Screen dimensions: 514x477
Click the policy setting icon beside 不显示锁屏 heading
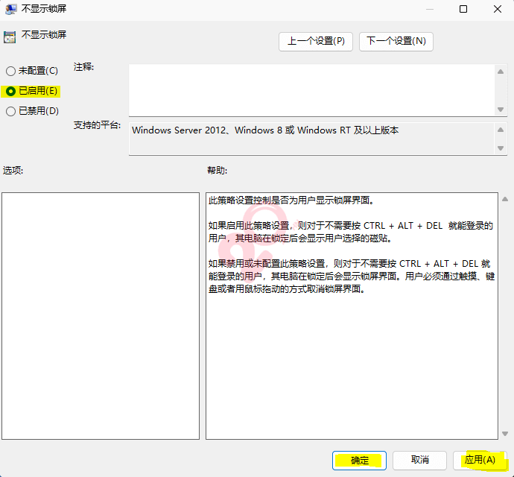9,37
